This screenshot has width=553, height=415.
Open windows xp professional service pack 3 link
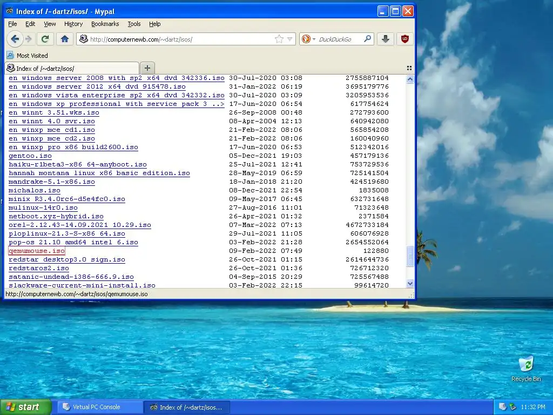pyautogui.click(x=117, y=104)
